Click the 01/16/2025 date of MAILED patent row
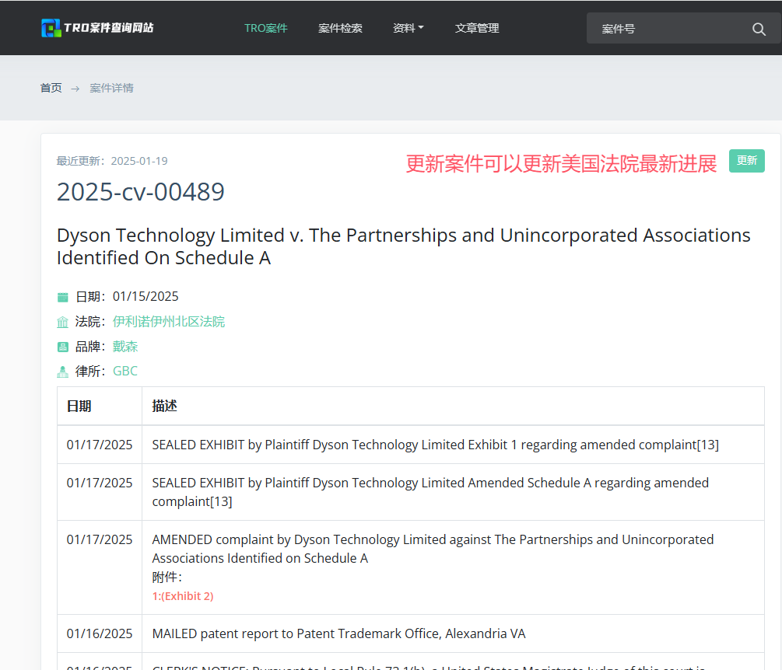This screenshot has height=670, width=782. (100, 633)
